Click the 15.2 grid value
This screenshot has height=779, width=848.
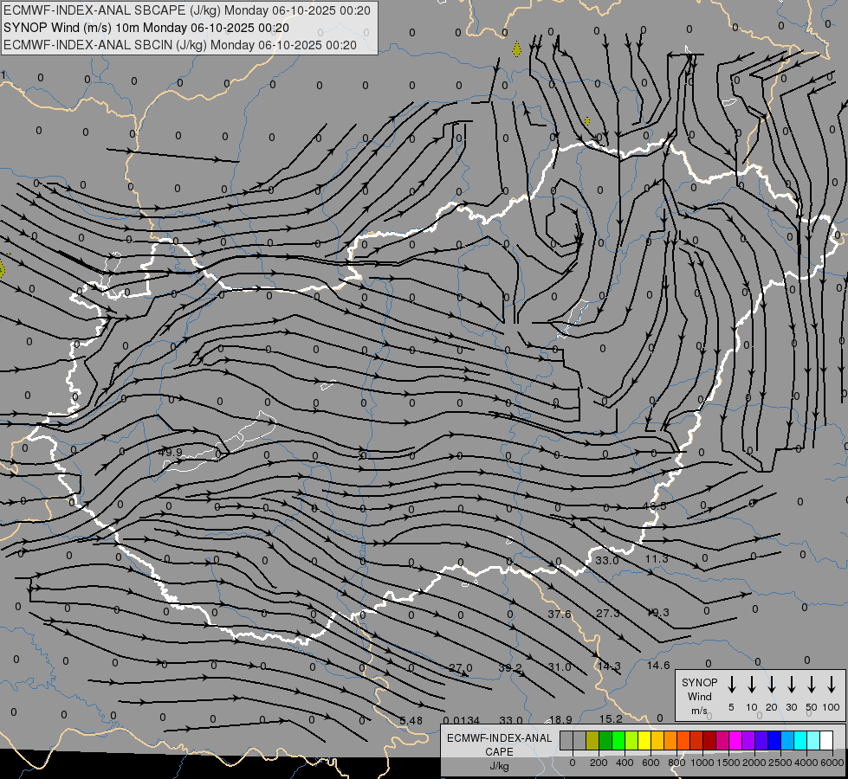(x=611, y=719)
